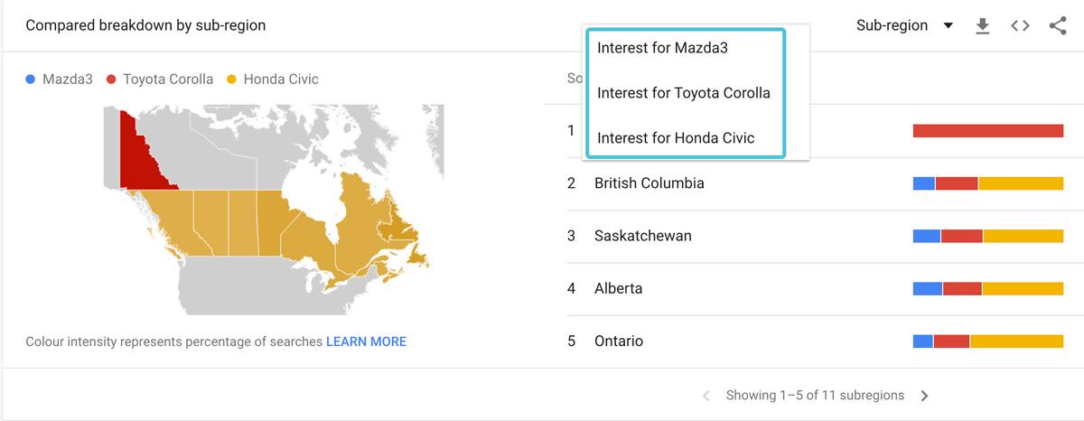This screenshot has width=1084, height=421.
Task: Click the blue Mazda3 legend dot
Action: click(x=32, y=80)
